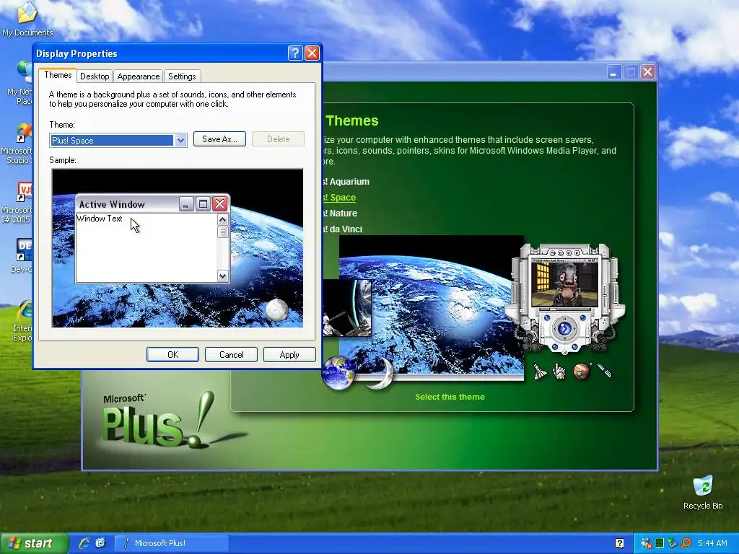Click the help balloon icon in taskbar
This screenshot has width=739, height=554.
click(619, 543)
